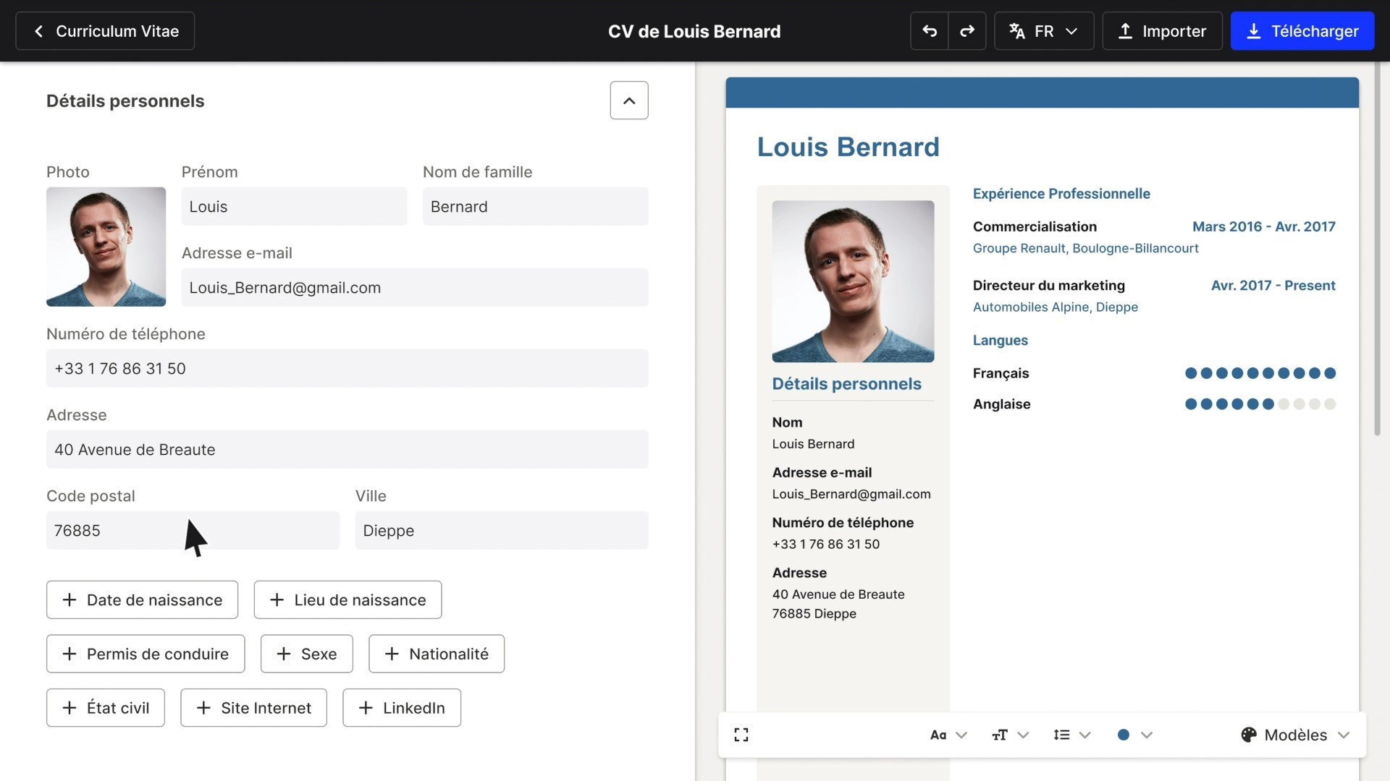
Task: Open the font size tool
Action: (1010, 735)
